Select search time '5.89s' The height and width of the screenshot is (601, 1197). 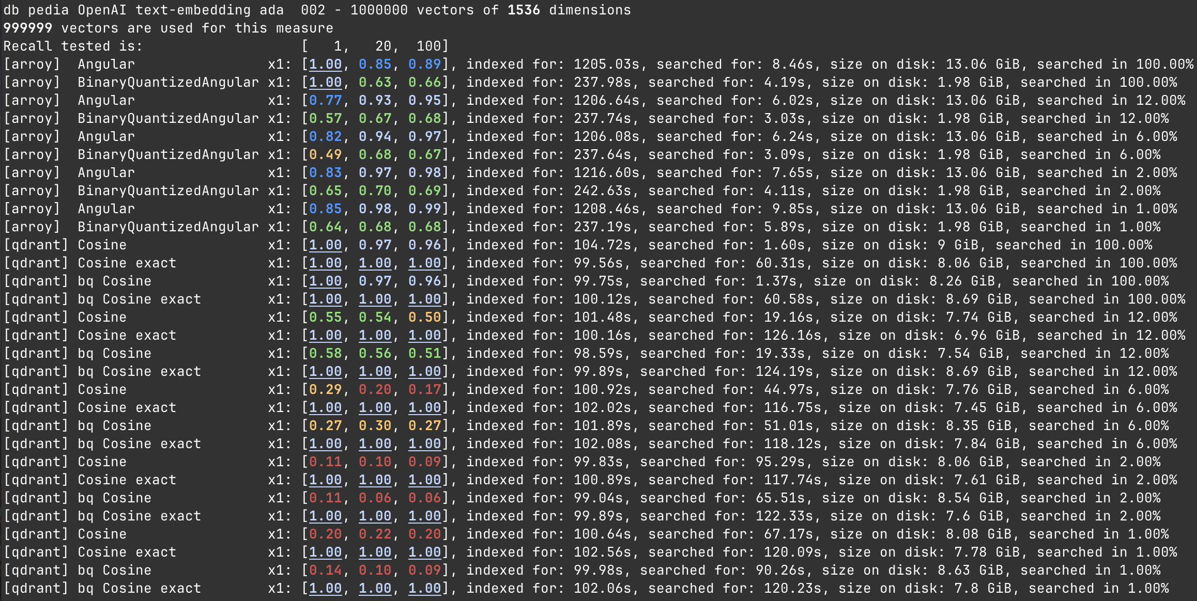(785, 227)
